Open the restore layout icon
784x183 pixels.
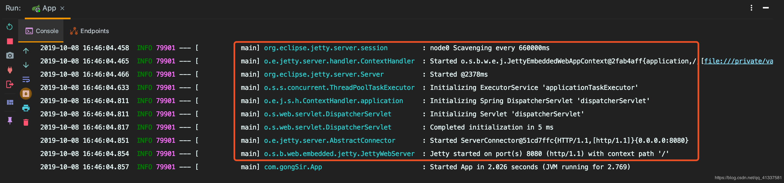click(x=10, y=102)
